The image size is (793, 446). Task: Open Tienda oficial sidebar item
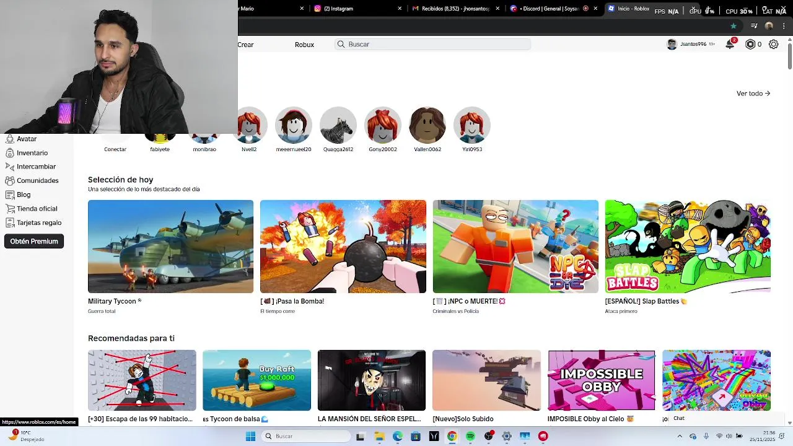click(x=32, y=209)
